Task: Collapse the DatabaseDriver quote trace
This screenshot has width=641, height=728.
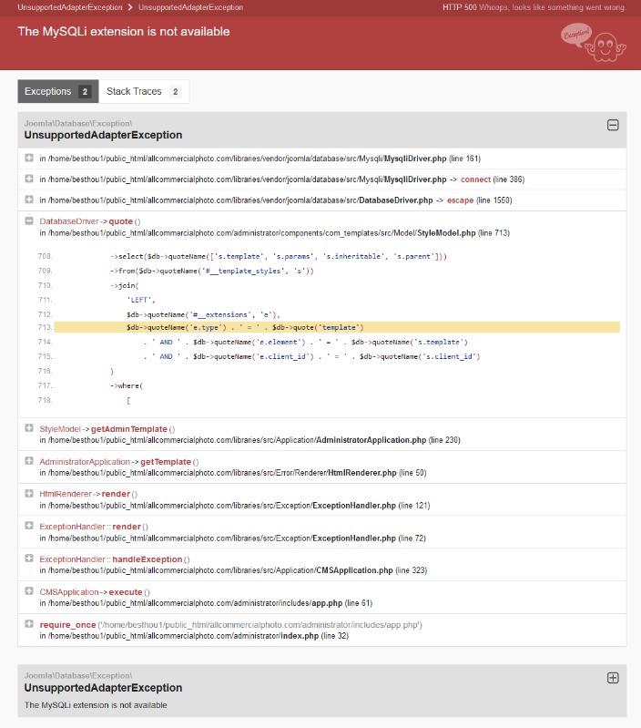Action: click(x=29, y=221)
